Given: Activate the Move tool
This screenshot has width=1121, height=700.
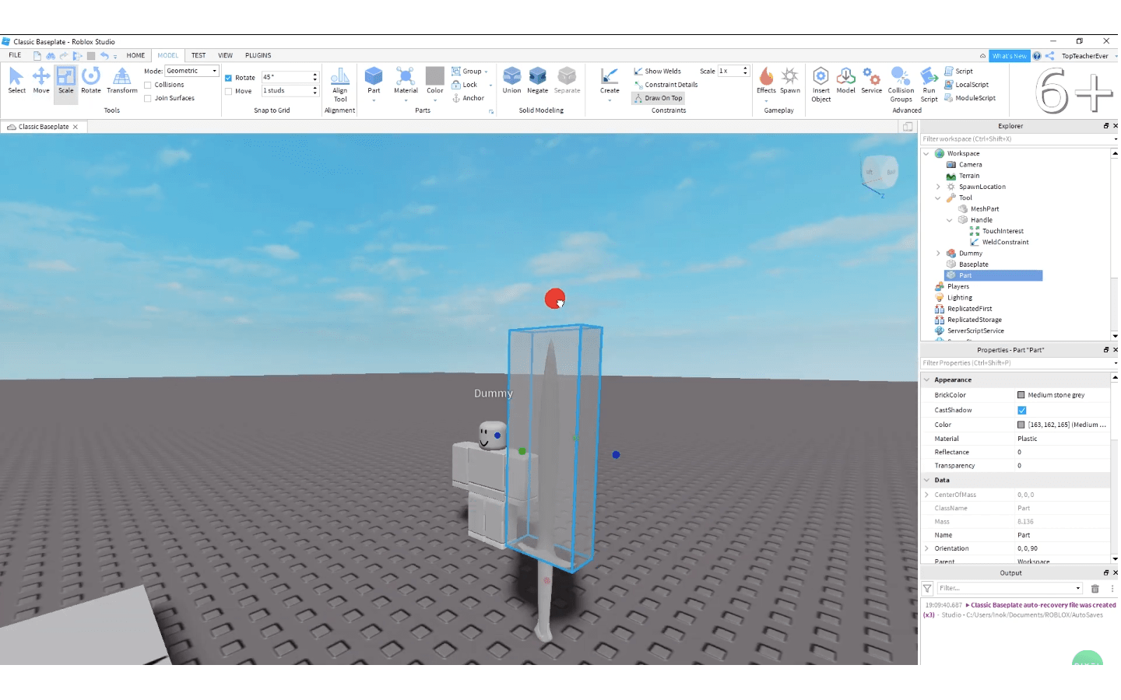Looking at the screenshot, I should click(41, 81).
